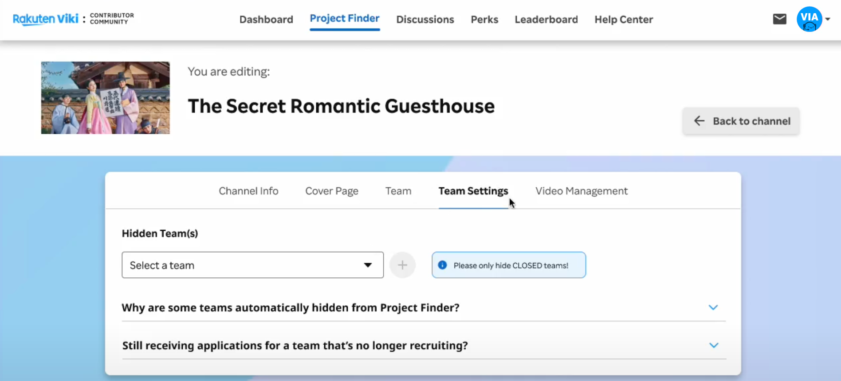
Task: Click The Secret Romantic Guesthouse title
Action: tap(341, 106)
